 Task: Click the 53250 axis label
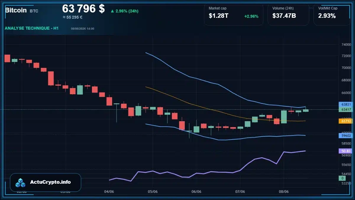tap(346, 183)
